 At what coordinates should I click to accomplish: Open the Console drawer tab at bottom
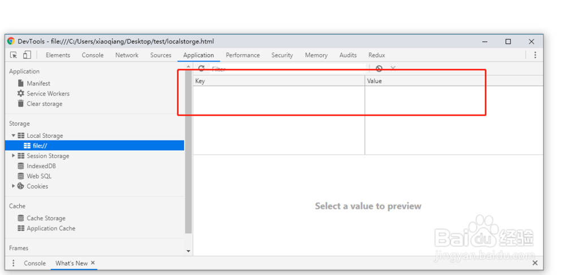pyautogui.click(x=35, y=263)
